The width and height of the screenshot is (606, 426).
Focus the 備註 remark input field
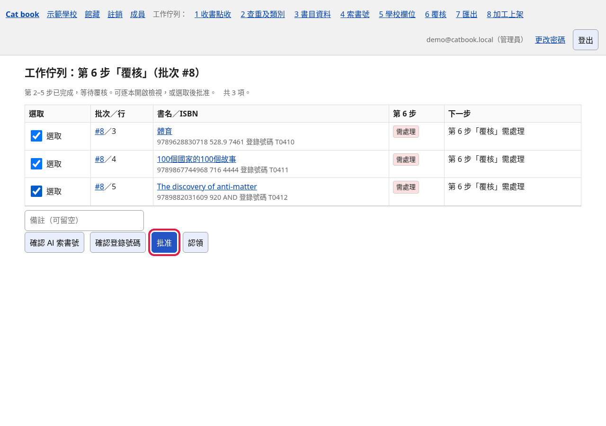pyautogui.click(x=84, y=221)
